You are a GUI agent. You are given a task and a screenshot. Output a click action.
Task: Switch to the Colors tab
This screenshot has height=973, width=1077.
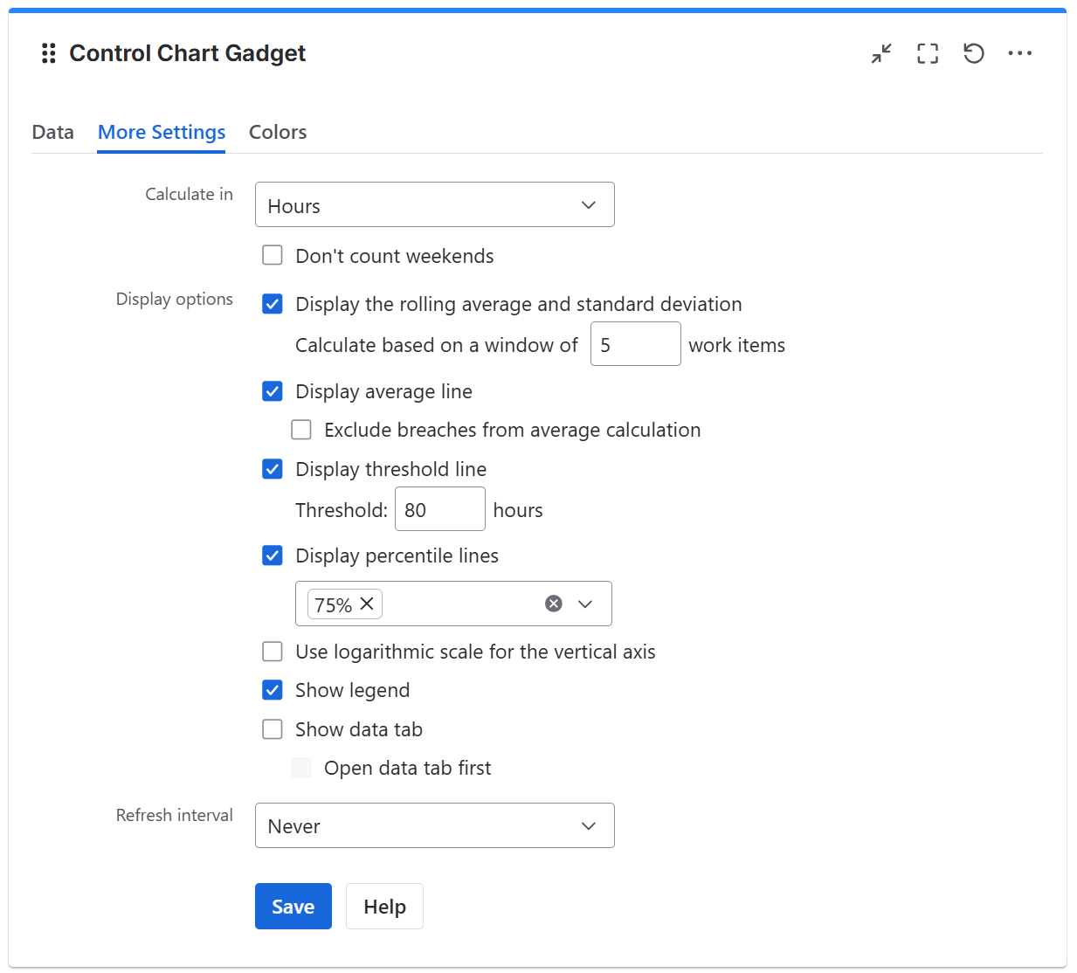coord(277,132)
